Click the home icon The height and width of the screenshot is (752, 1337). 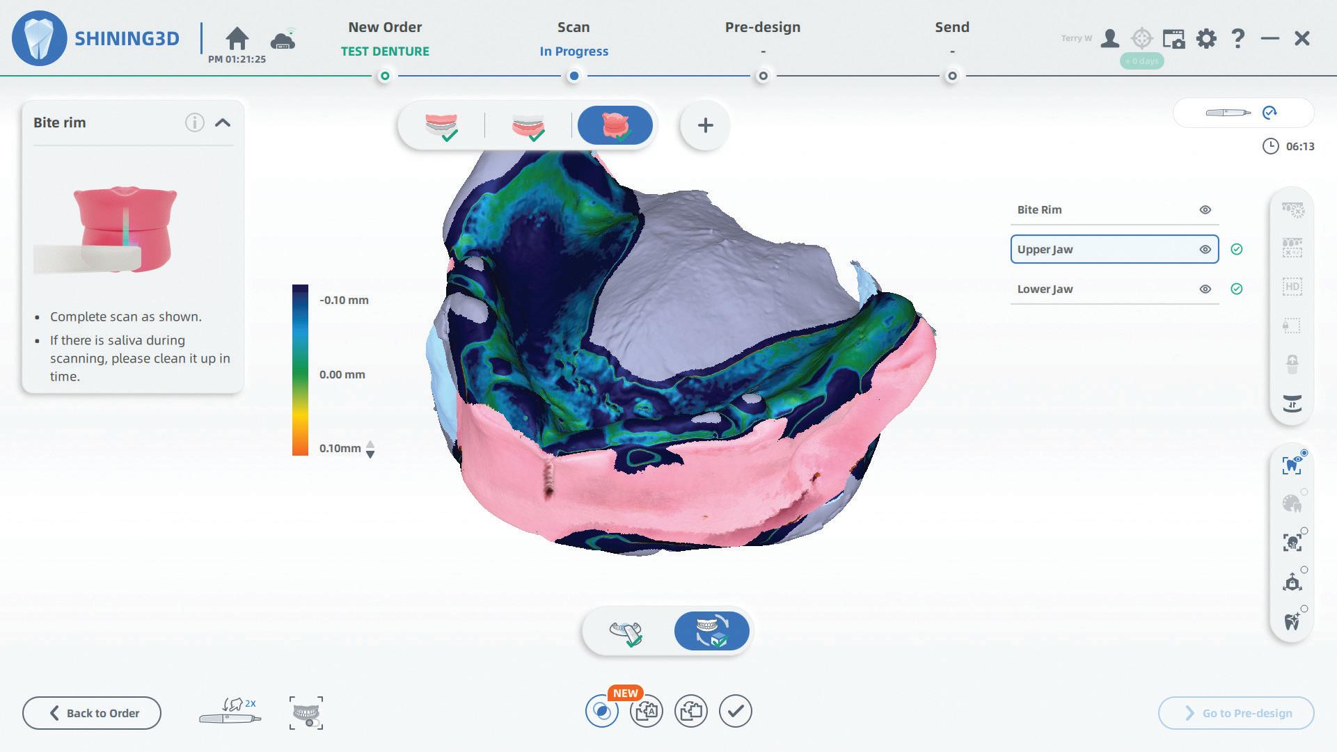point(237,38)
